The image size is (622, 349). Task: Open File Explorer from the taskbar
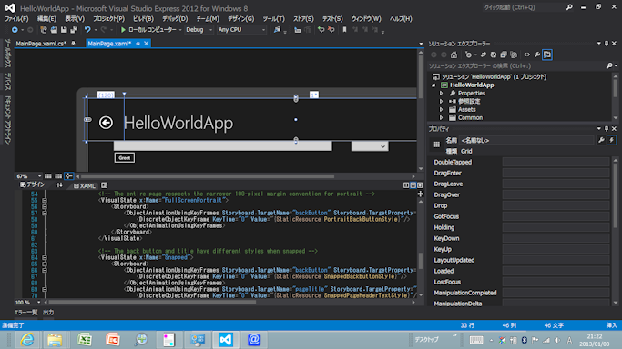click(x=55, y=340)
